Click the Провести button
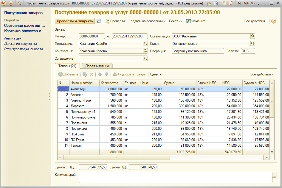 115,21
